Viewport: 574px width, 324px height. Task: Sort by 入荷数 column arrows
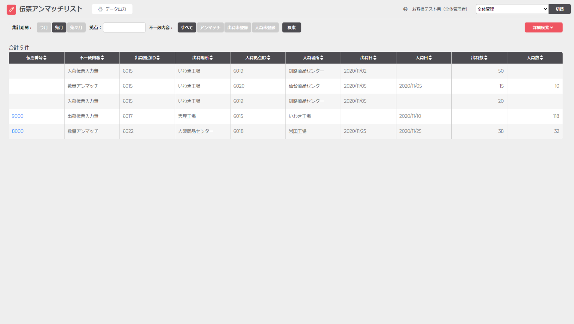(541, 58)
